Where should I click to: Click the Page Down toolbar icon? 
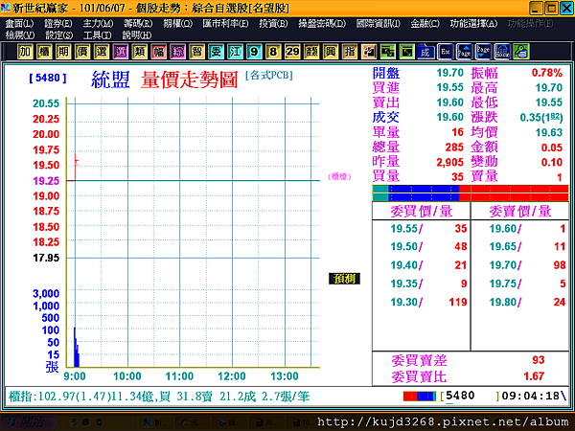(483, 52)
